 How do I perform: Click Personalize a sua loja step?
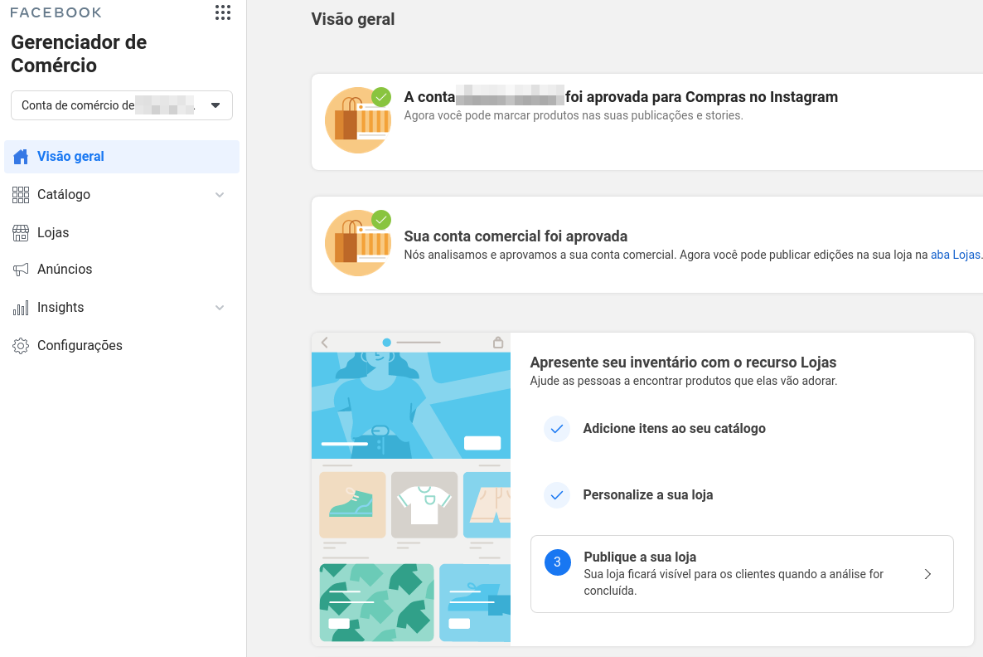[x=647, y=495]
